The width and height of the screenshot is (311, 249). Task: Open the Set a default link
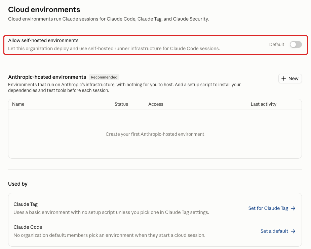coord(274,231)
